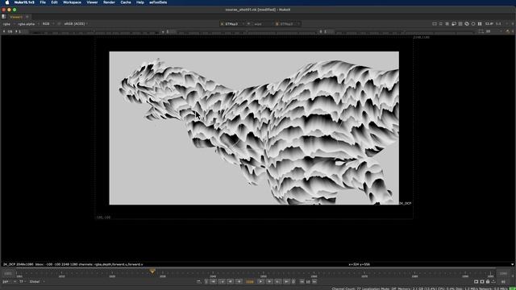Step forward one frame
Image resolution: width=516 pixels, height=290 pixels.
[269, 282]
